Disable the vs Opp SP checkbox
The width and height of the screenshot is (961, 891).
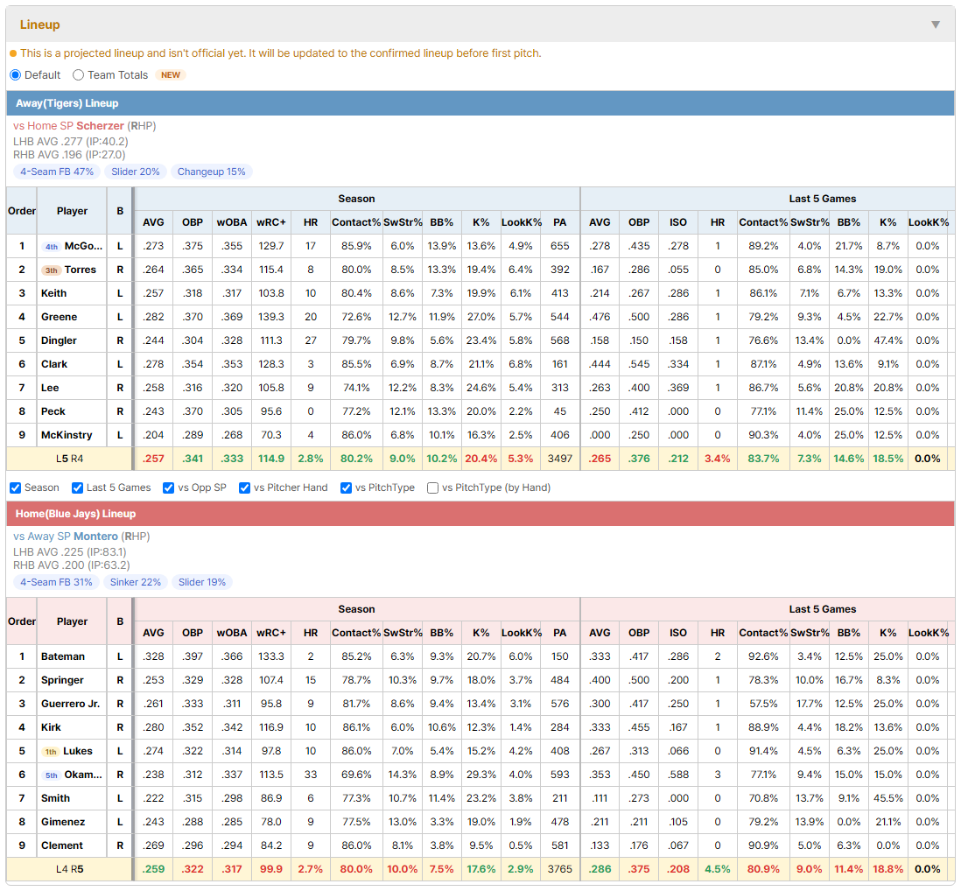click(x=169, y=488)
